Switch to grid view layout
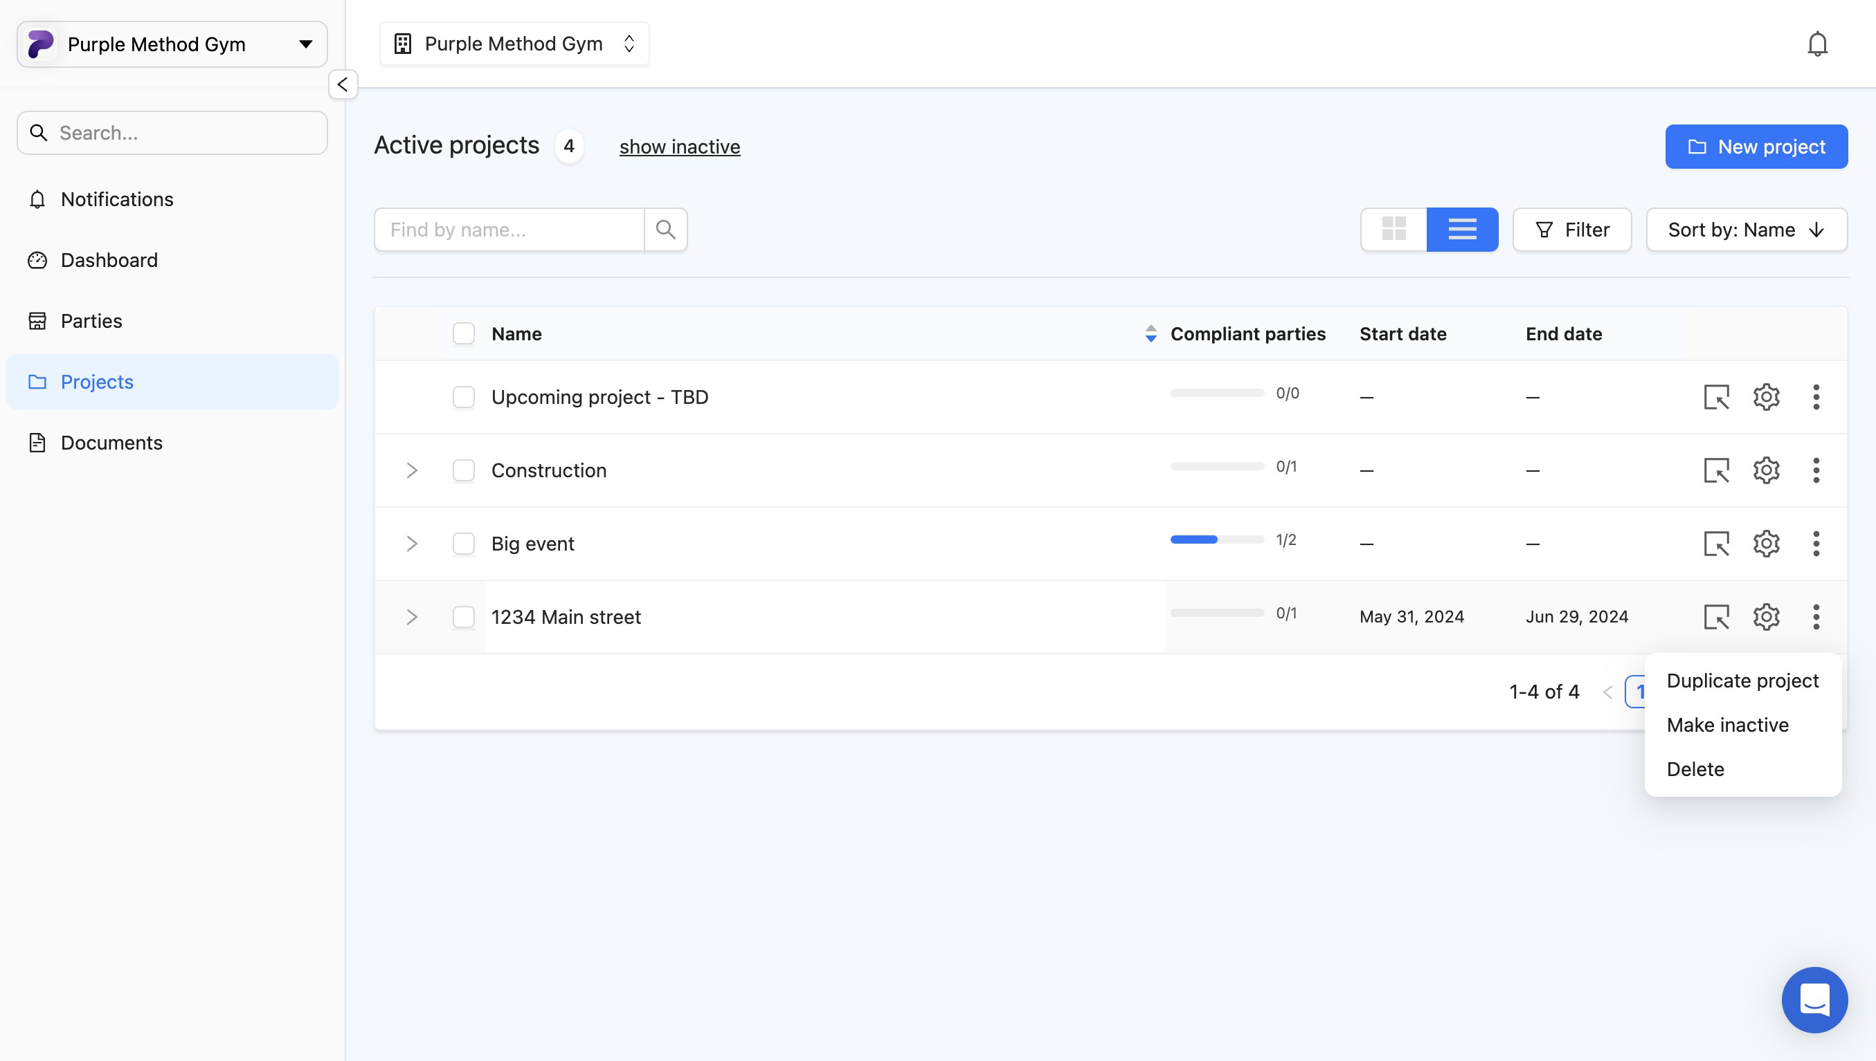 pyautogui.click(x=1394, y=230)
